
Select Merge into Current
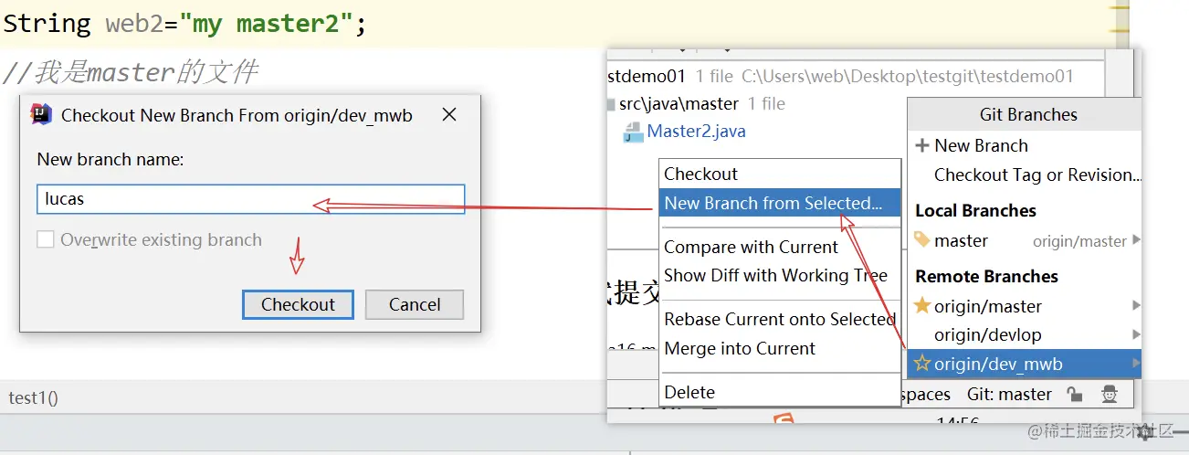pyautogui.click(x=780, y=348)
